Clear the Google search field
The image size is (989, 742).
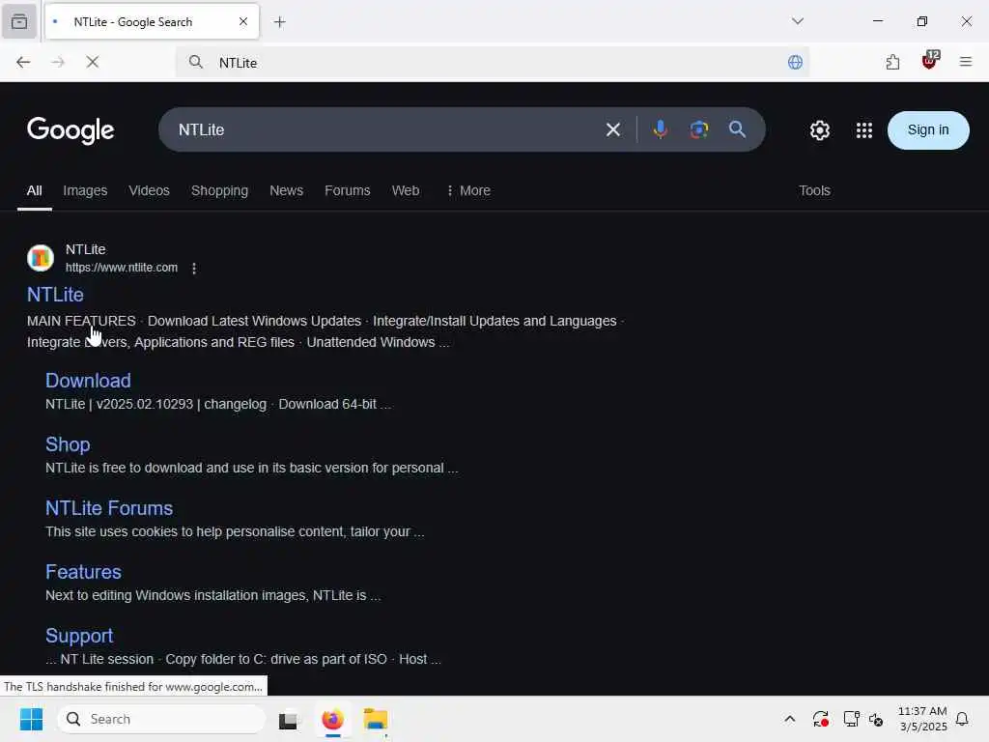pos(613,129)
